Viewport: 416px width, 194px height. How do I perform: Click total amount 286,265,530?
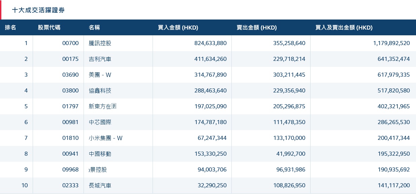click(x=394, y=122)
